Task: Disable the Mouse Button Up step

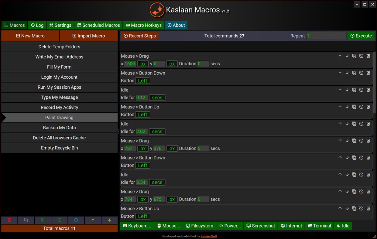Action: click(x=361, y=107)
